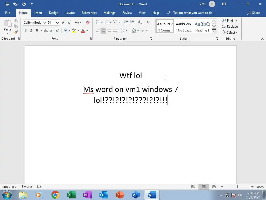This screenshot has height=200, width=266.
Task: Open the Select dropdown in Editing
Action: (230, 33)
